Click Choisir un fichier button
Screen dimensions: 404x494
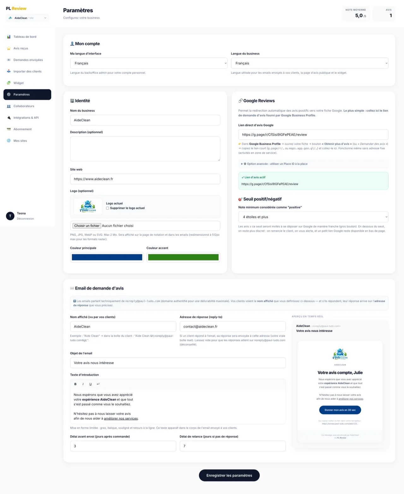[87, 226]
